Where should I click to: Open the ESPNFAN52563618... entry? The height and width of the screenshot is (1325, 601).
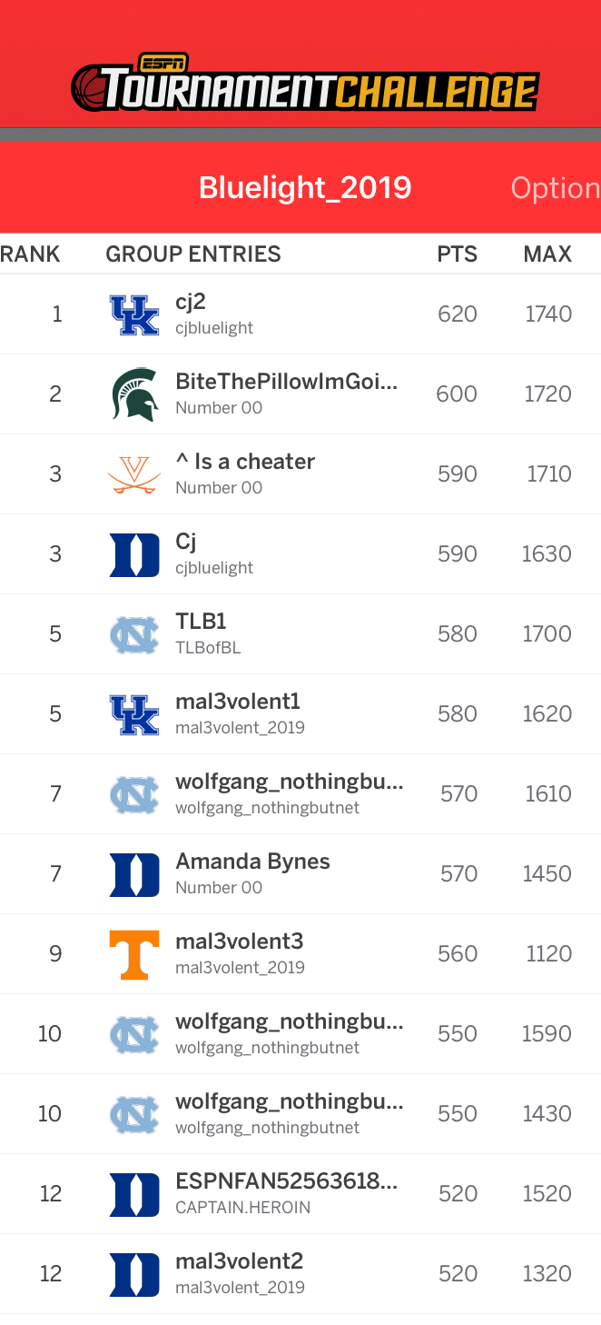point(300,1194)
